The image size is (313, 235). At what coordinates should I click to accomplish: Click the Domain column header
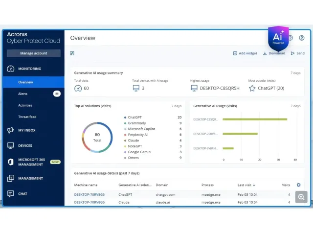(162, 185)
